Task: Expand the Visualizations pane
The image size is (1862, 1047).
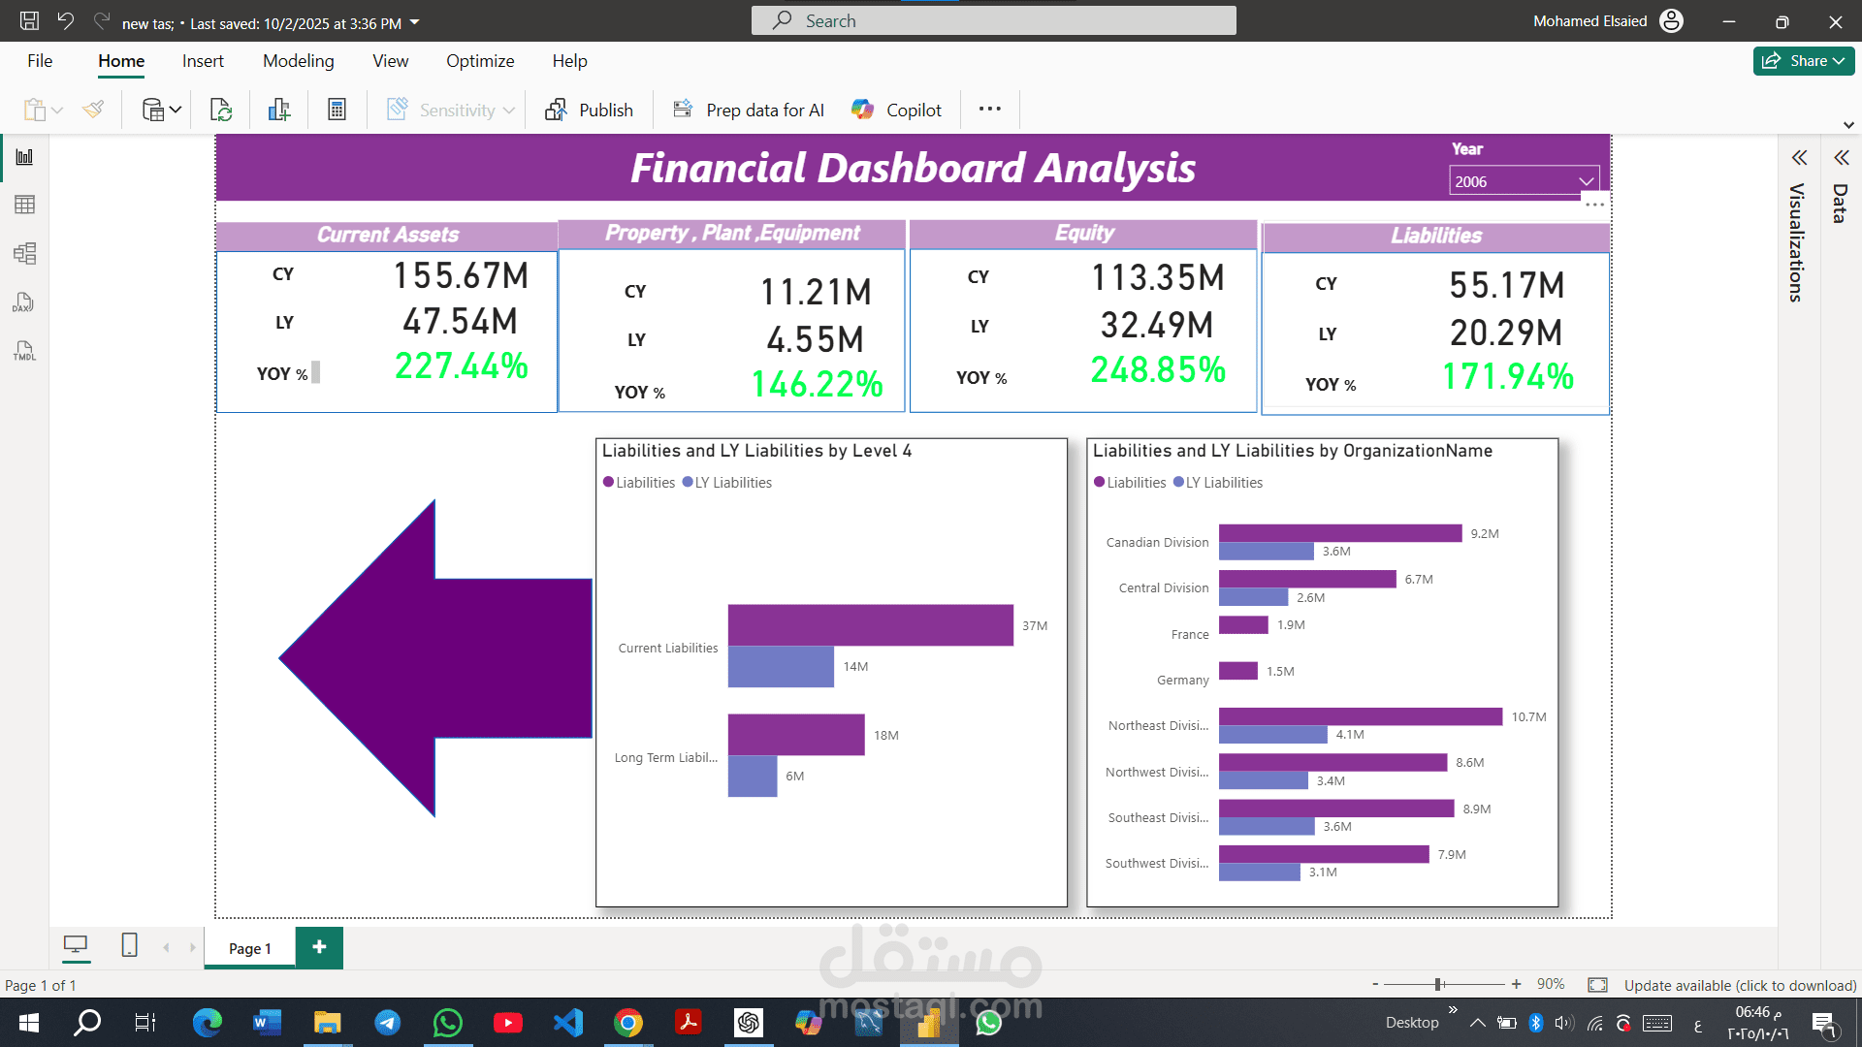Action: [1799, 158]
